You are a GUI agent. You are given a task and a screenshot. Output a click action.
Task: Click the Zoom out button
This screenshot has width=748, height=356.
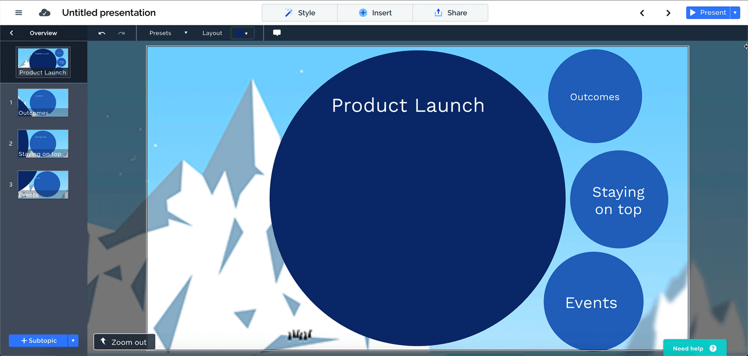click(124, 342)
